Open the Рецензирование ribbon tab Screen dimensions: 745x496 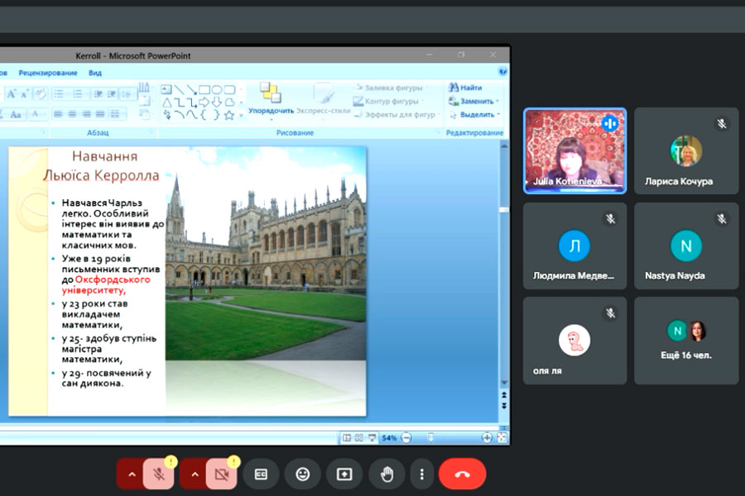tap(48, 73)
